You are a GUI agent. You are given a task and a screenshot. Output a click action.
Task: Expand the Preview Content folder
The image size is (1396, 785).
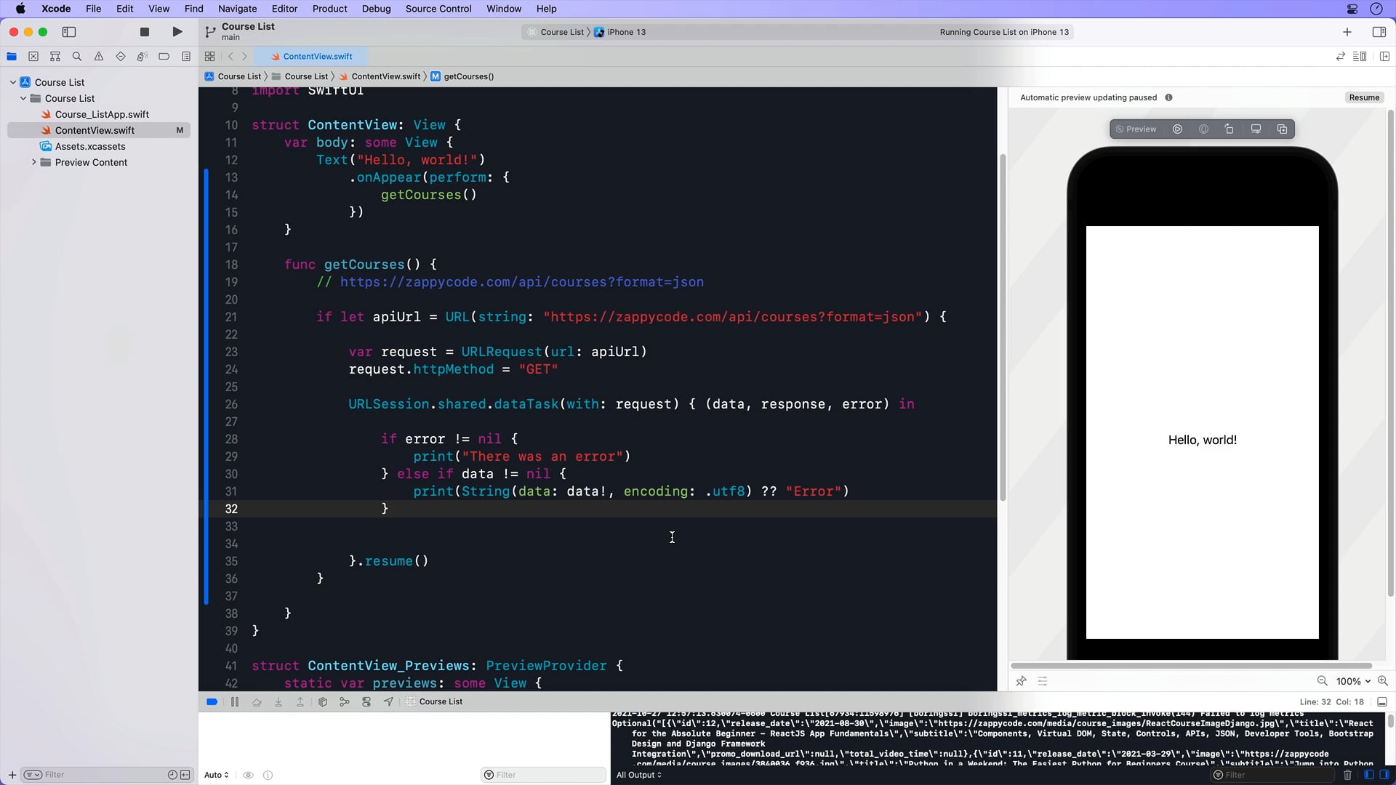click(x=33, y=162)
